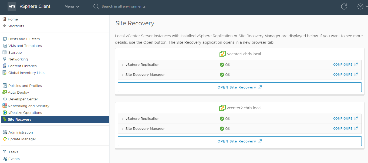Screen dimensions: 368x163
Task: Click the Content Libraries icon
Action: tap(5, 66)
